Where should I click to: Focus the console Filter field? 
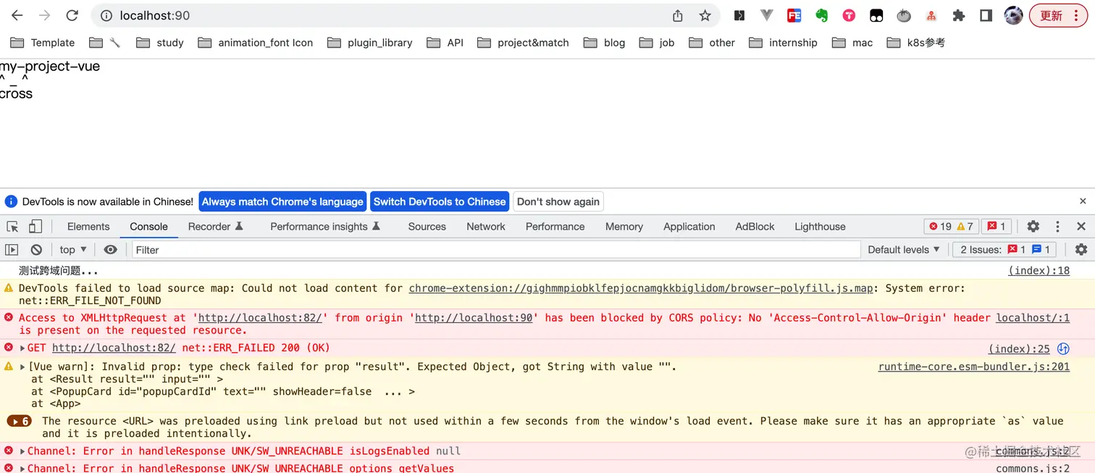click(496, 250)
